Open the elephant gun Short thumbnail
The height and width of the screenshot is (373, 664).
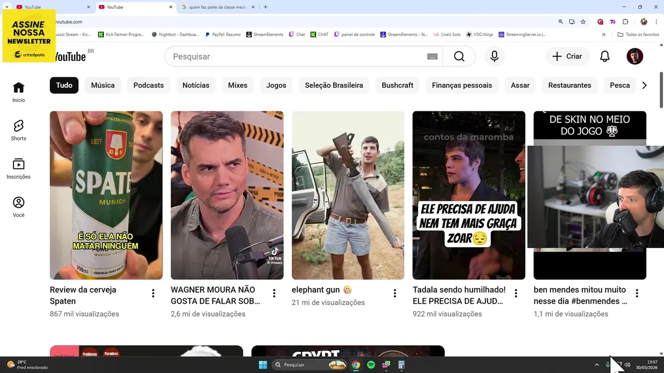coord(348,195)
